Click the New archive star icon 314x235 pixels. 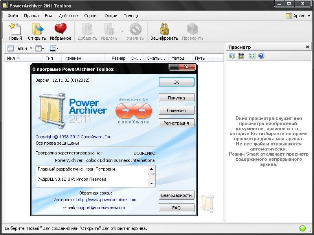point(15,29)
